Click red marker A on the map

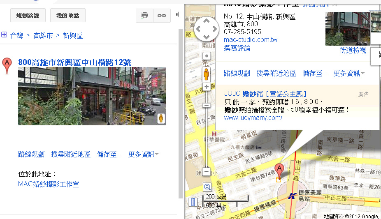coord(279,171)
